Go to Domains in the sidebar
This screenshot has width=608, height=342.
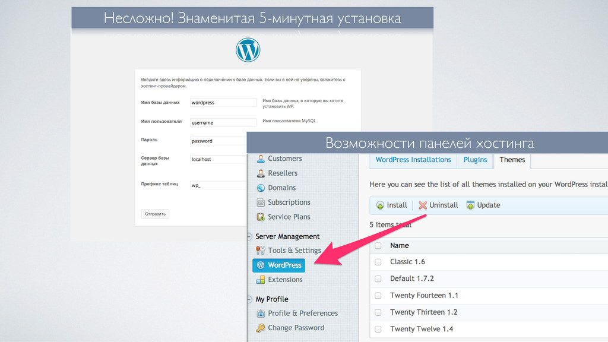coord(282,188)
